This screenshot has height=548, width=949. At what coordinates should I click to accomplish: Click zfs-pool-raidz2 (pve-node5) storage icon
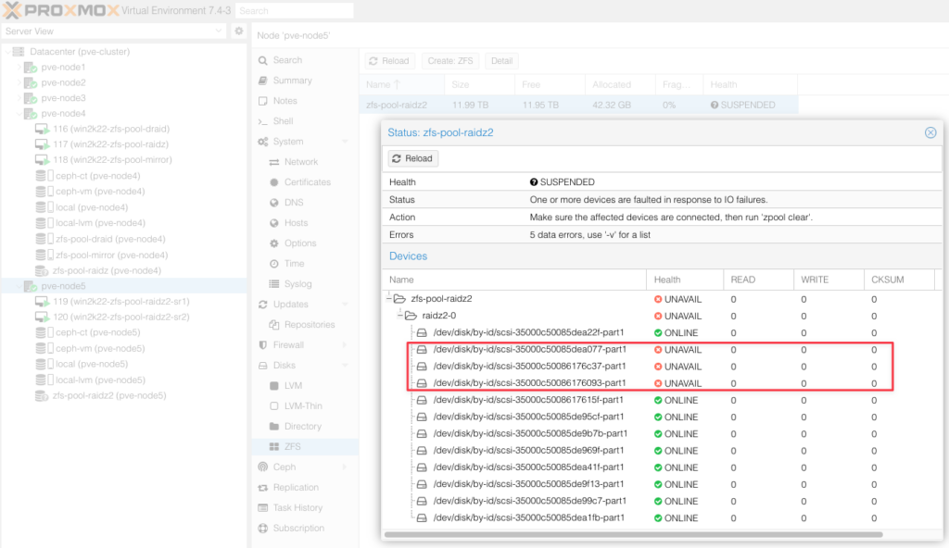pyautogui.click(x=41, y=396)
